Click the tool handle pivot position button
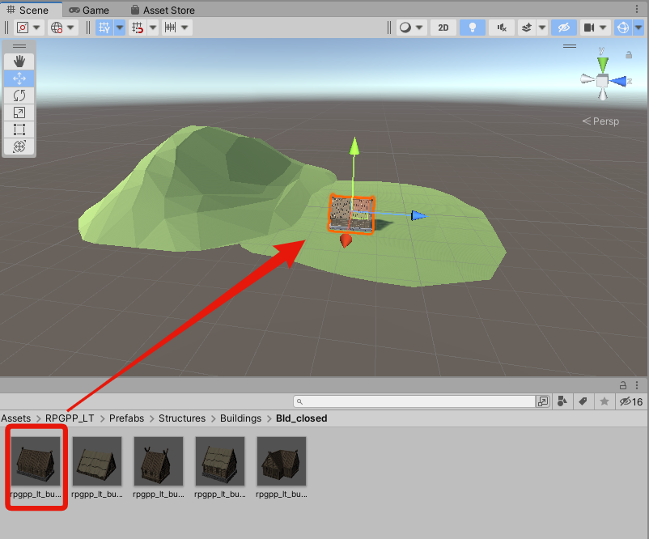 point(23,28)
